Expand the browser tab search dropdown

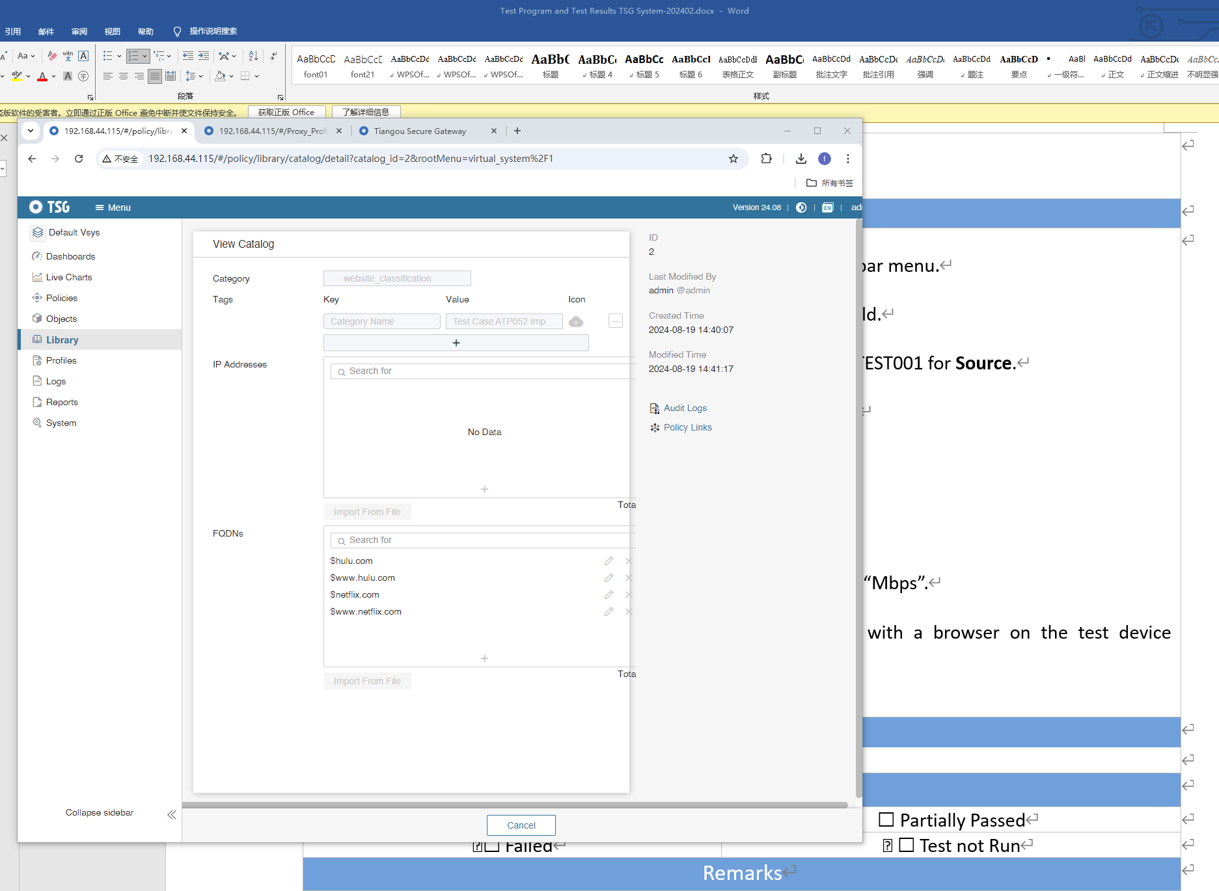(x=31, y=131)
